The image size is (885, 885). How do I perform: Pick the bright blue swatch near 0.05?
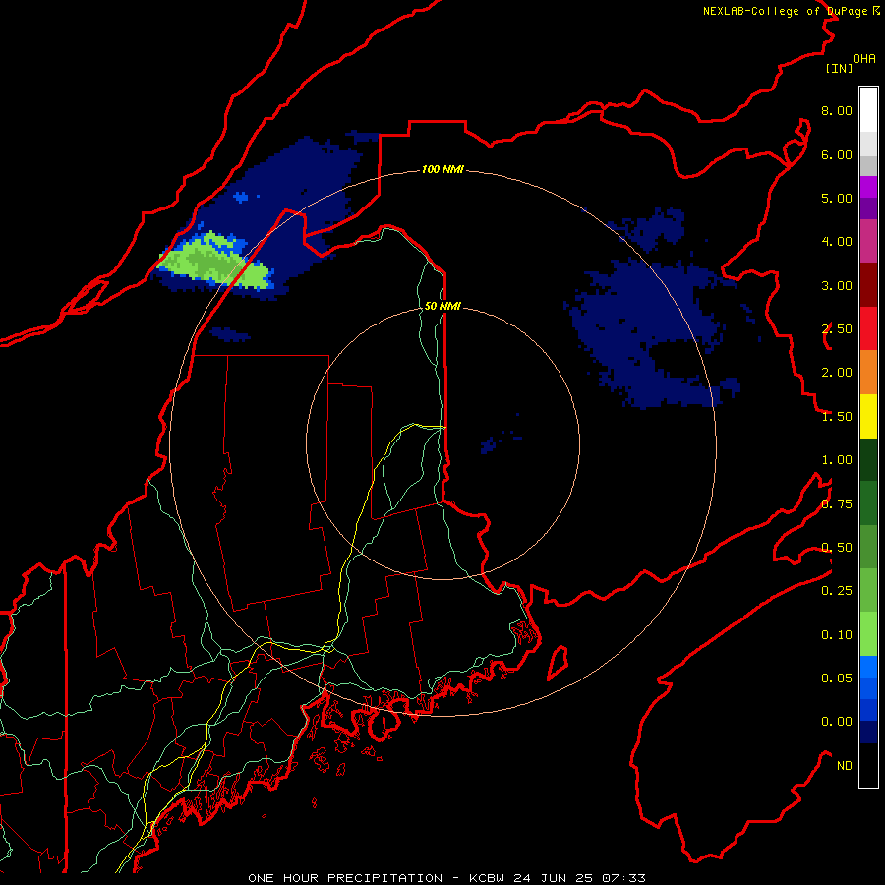868,667
